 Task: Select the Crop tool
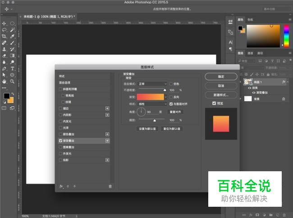(x=4, y=36)
